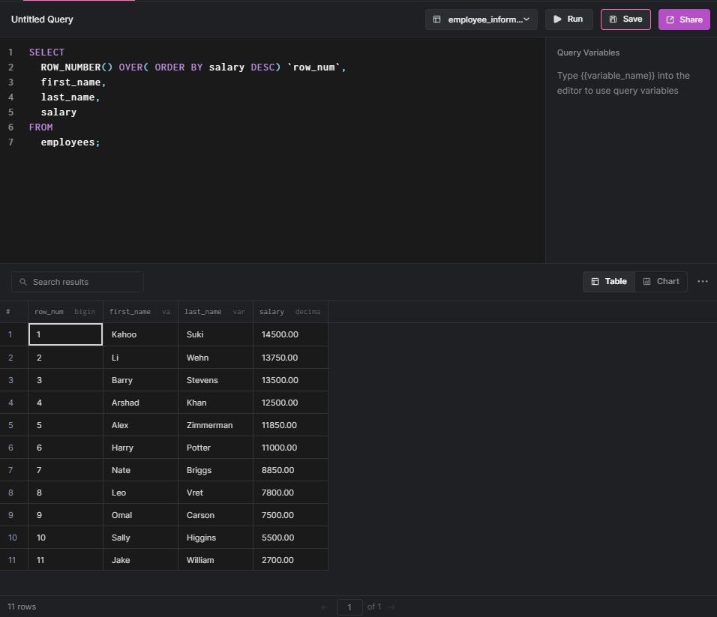Place cursor on employees; in editor
This screenshot has height=617, width=717.
pos(70,142)
